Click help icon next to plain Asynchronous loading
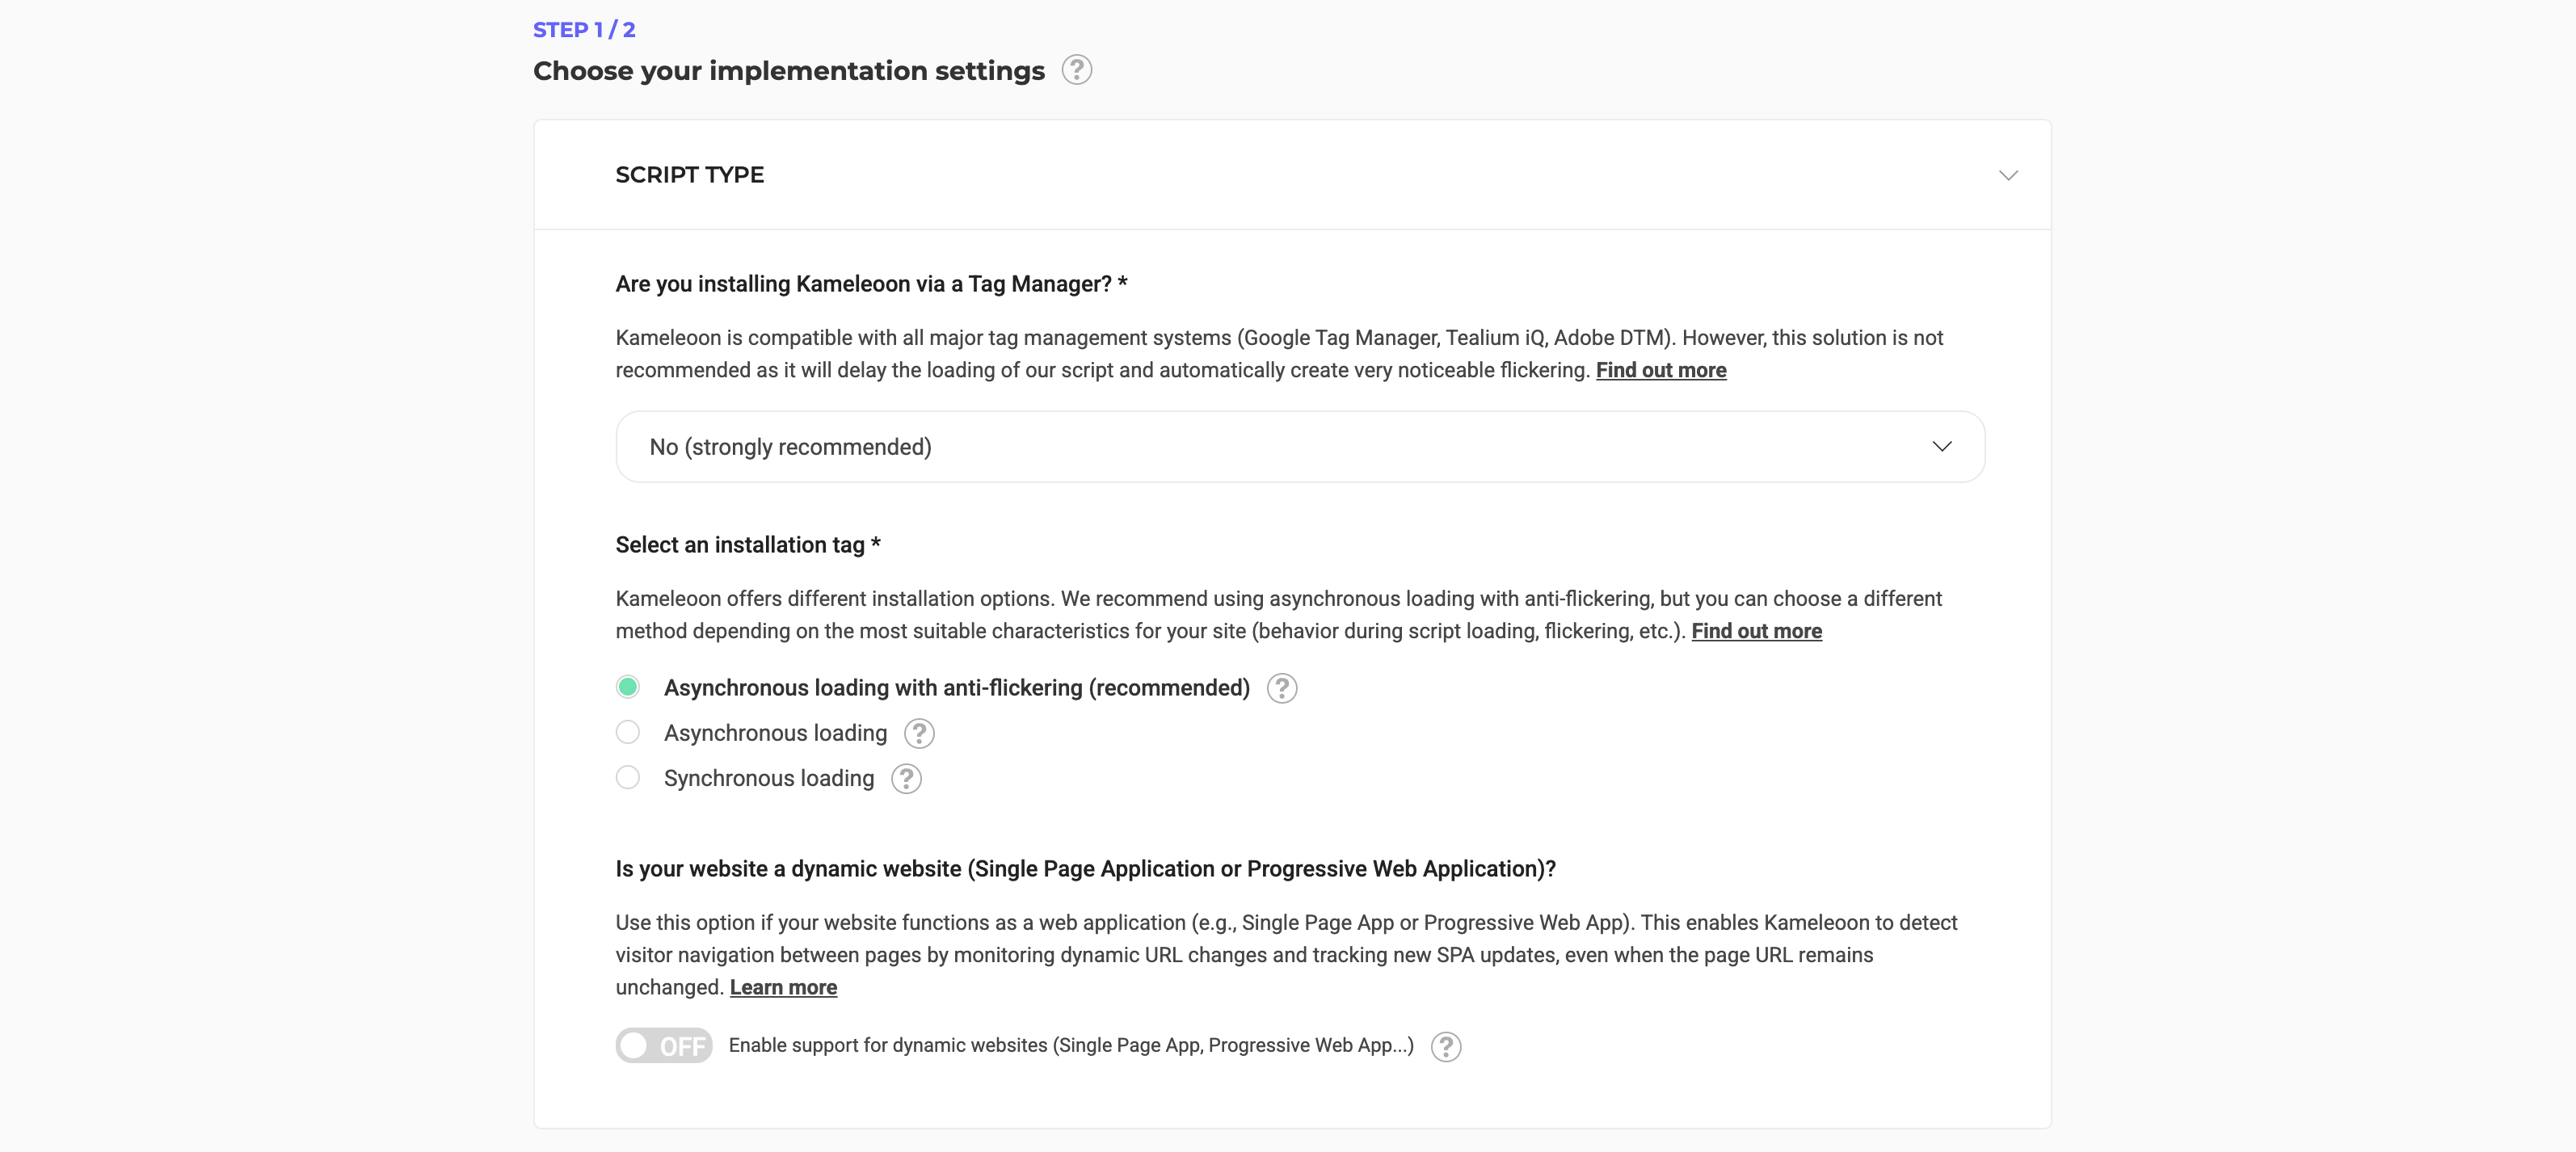 pos(918,733)
